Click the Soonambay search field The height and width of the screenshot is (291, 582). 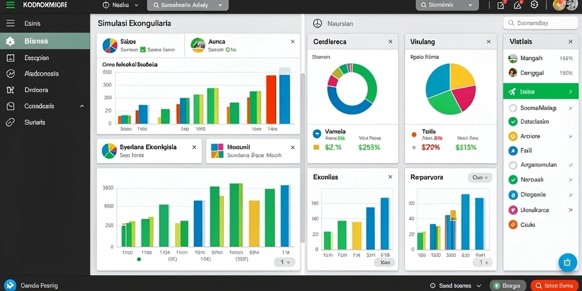pyautogui.click(x=541, y=23)
